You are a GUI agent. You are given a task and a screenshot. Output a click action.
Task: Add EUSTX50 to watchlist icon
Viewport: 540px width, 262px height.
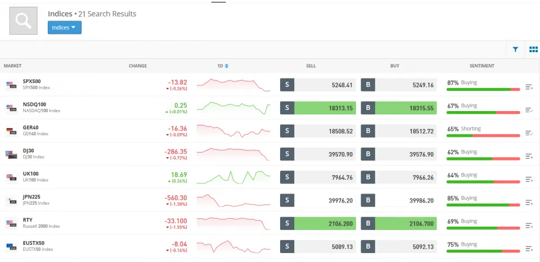tap(529, 249)
